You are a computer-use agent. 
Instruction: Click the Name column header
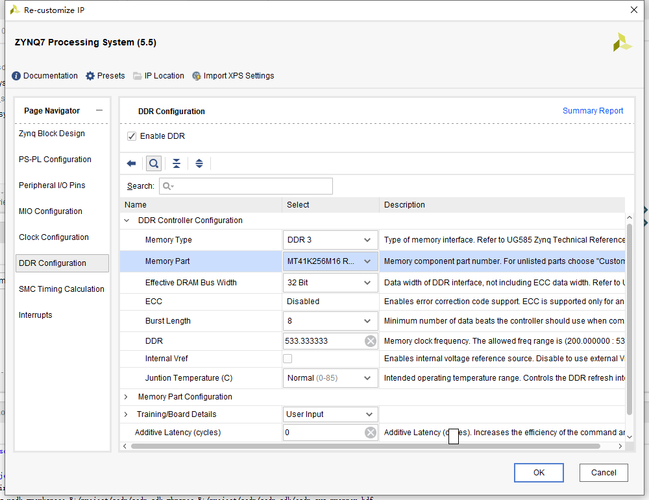[x=201, y=205]
